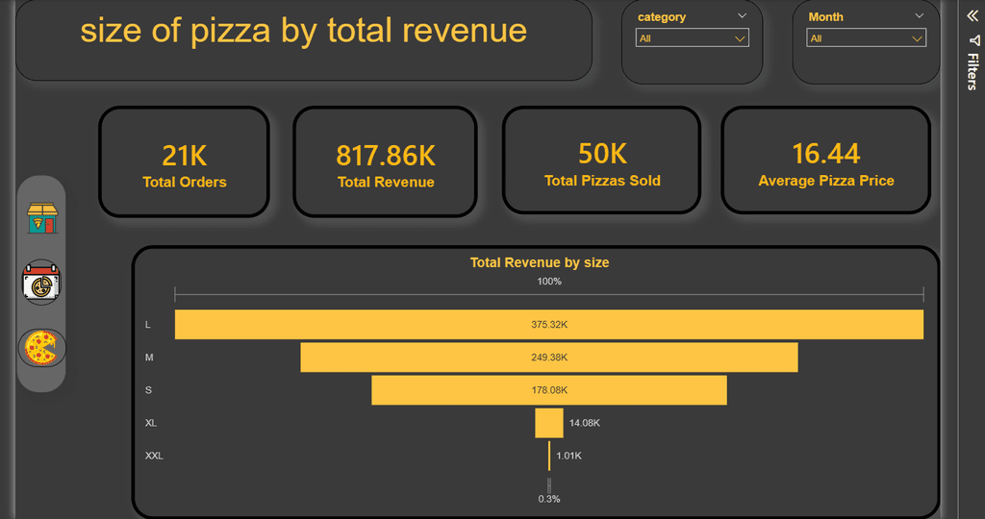Expand the Filters pane with double chevron
Viewport: 985px width, 519px height.
coord(972,16)
